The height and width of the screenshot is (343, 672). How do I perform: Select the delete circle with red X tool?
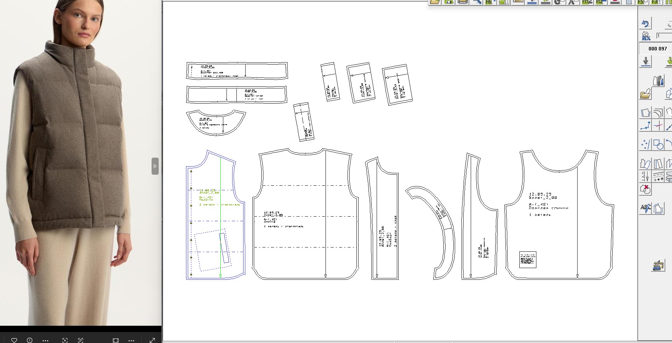point(645,189)
